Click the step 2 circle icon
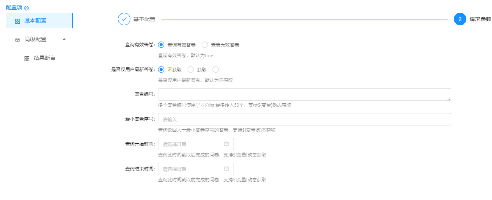Screen dimensions: 492x200 pos(460,19)
